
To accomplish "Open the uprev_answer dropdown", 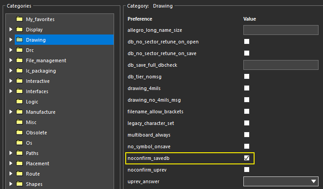I will pos(280,181).
